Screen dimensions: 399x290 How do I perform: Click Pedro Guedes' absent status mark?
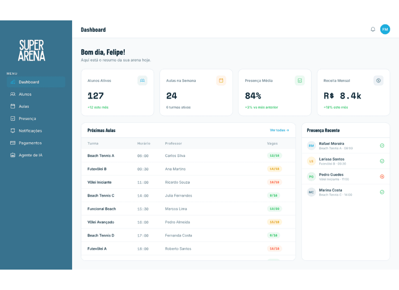coord(382,177)
